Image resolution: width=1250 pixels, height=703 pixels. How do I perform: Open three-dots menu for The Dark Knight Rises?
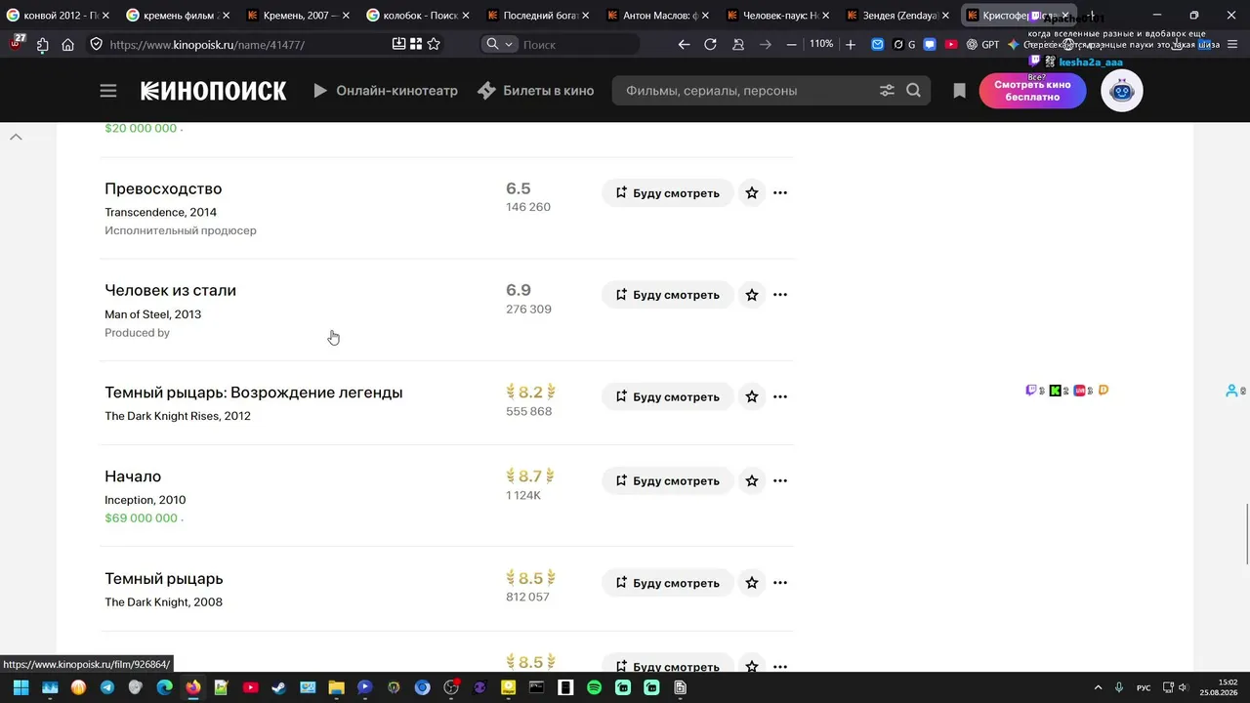click(x=780, y=397)
